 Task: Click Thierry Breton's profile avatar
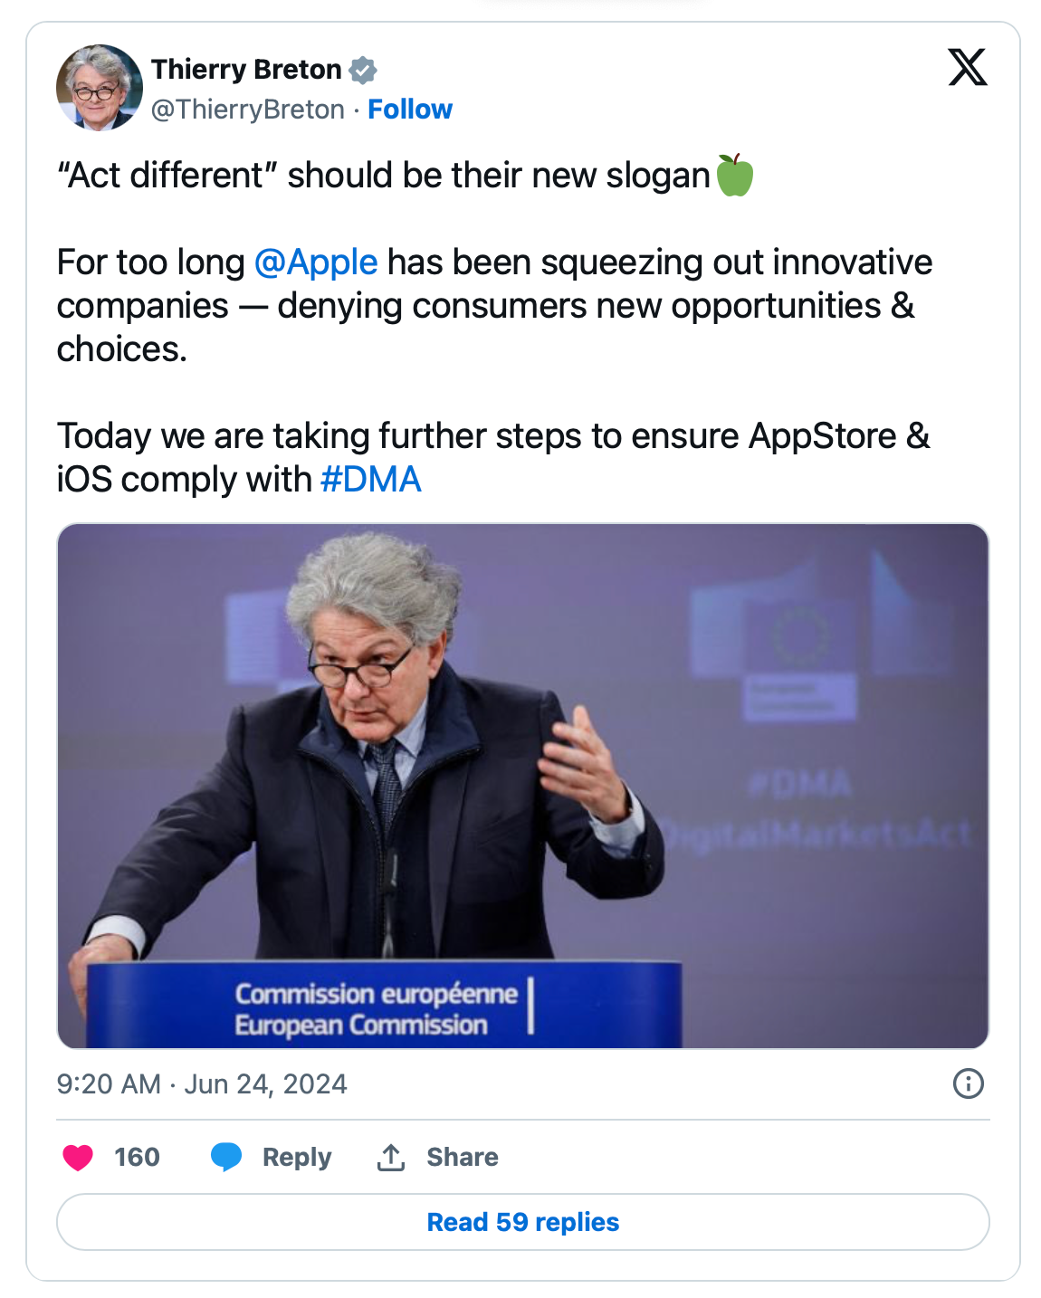(100, 88)
